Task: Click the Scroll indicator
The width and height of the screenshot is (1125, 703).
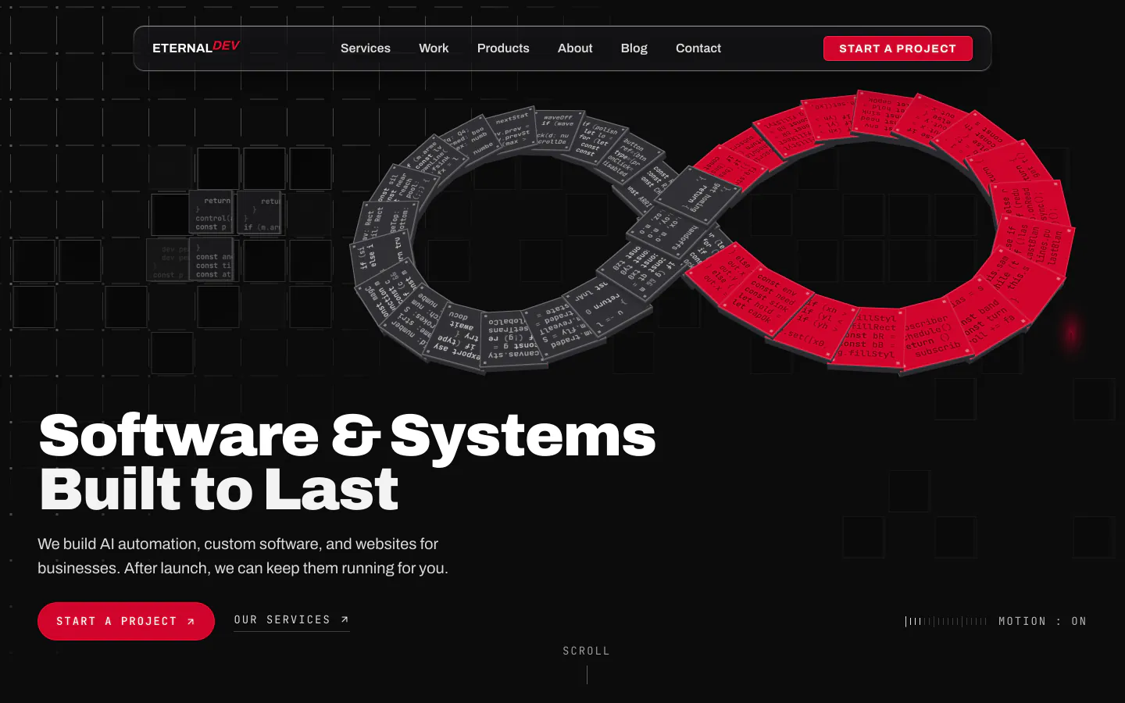Action: point(586,664)
